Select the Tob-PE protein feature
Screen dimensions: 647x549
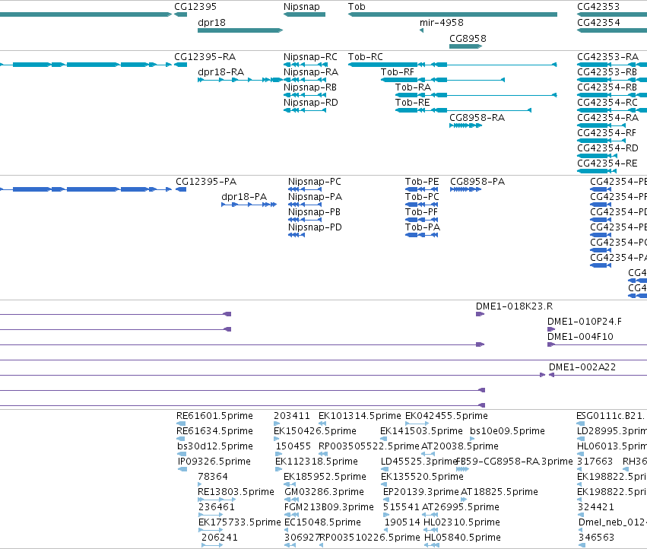(421, 189)
